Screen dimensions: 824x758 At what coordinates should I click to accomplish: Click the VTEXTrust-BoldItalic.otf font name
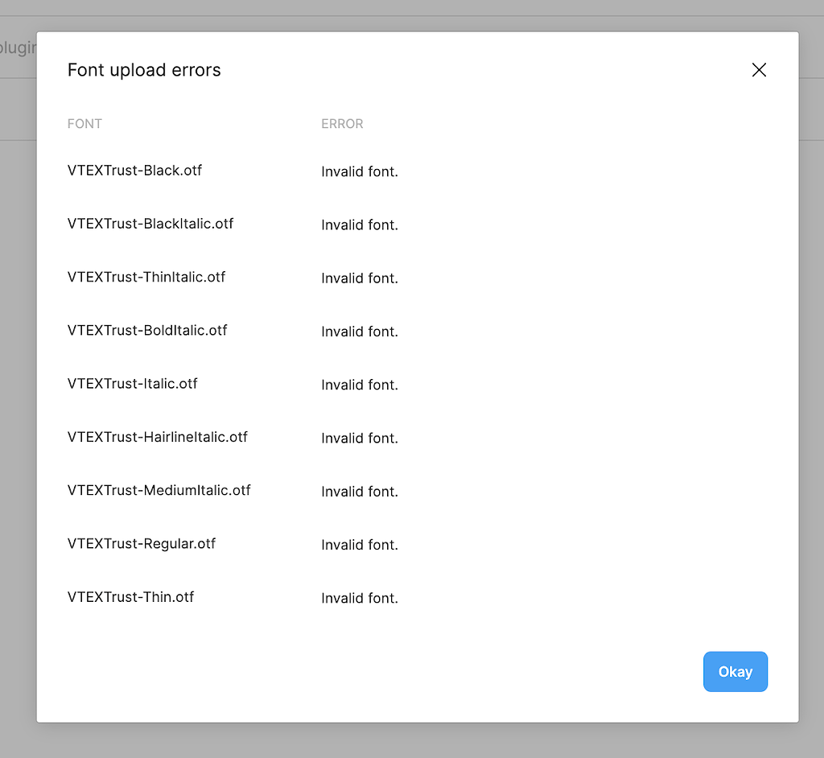tap(147, 330)
